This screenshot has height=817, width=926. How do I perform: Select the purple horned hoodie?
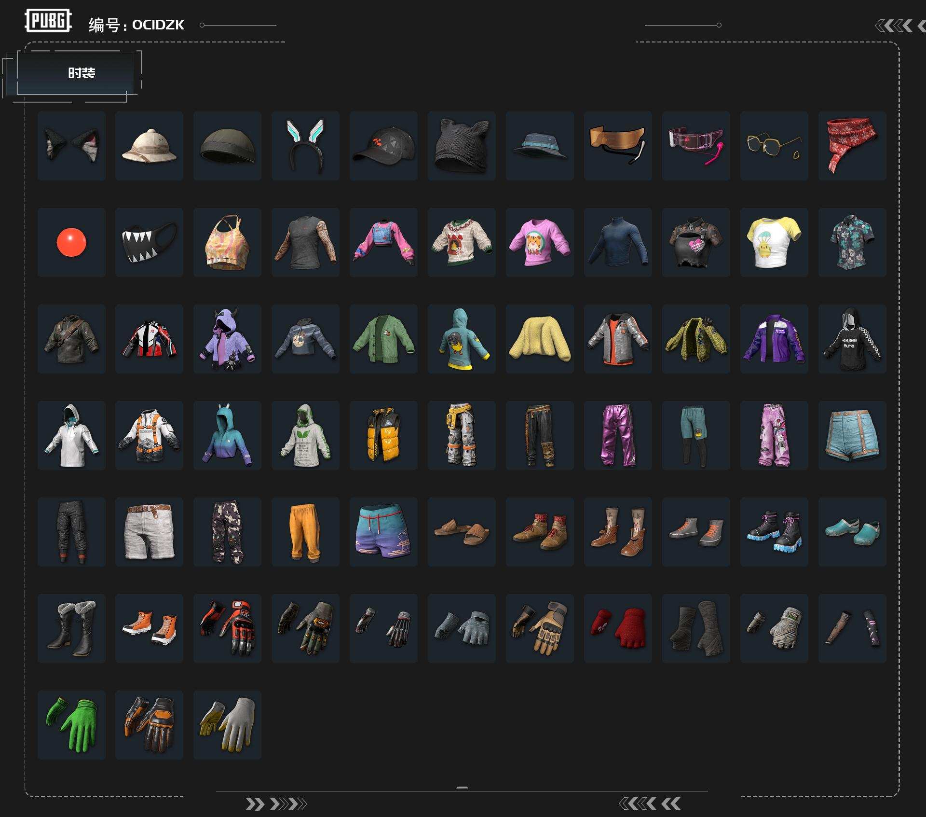pyautogui.click(x=228, y=339)
